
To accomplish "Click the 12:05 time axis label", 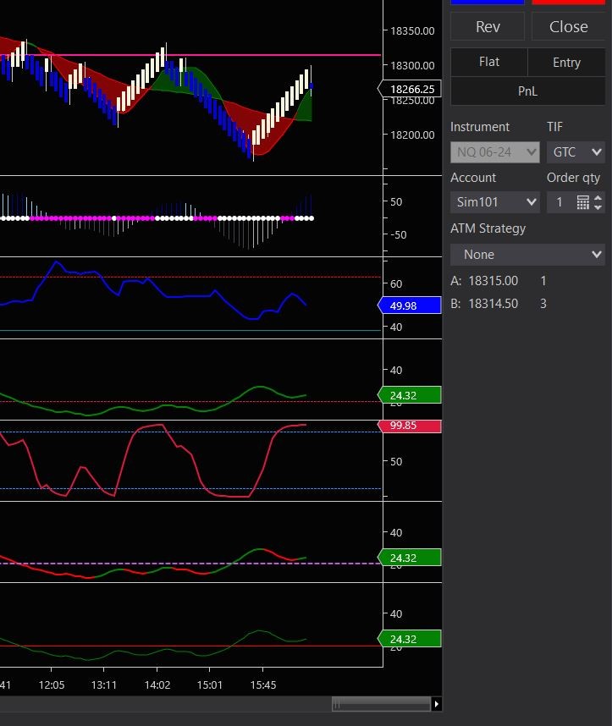I will point(52,685).
